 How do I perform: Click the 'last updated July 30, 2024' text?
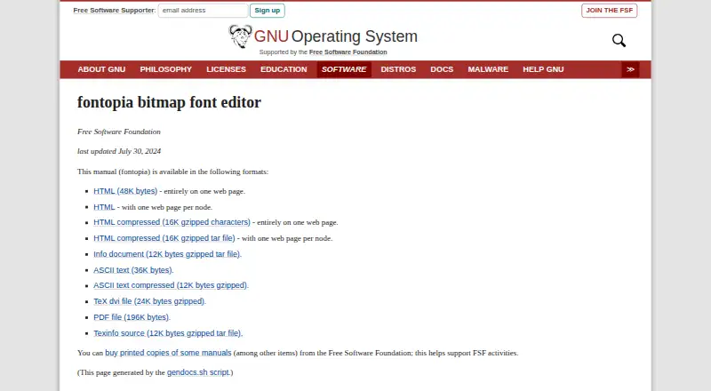tap(119, 151)
